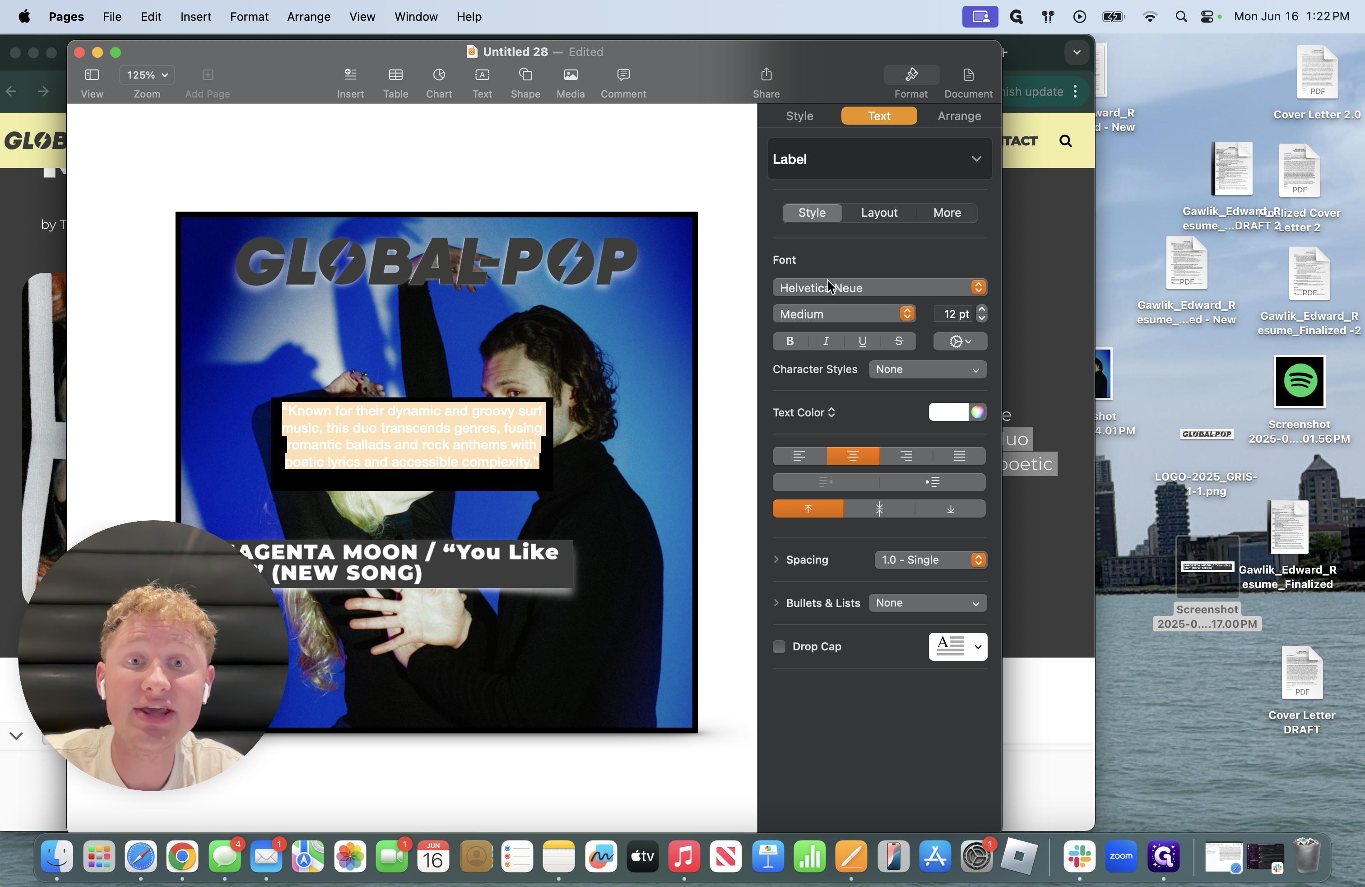Image resolution: width=1365 pixels, height=887 pixels.
Task: Open the Format menu in menu bar
Action: [x=249, y=17]
